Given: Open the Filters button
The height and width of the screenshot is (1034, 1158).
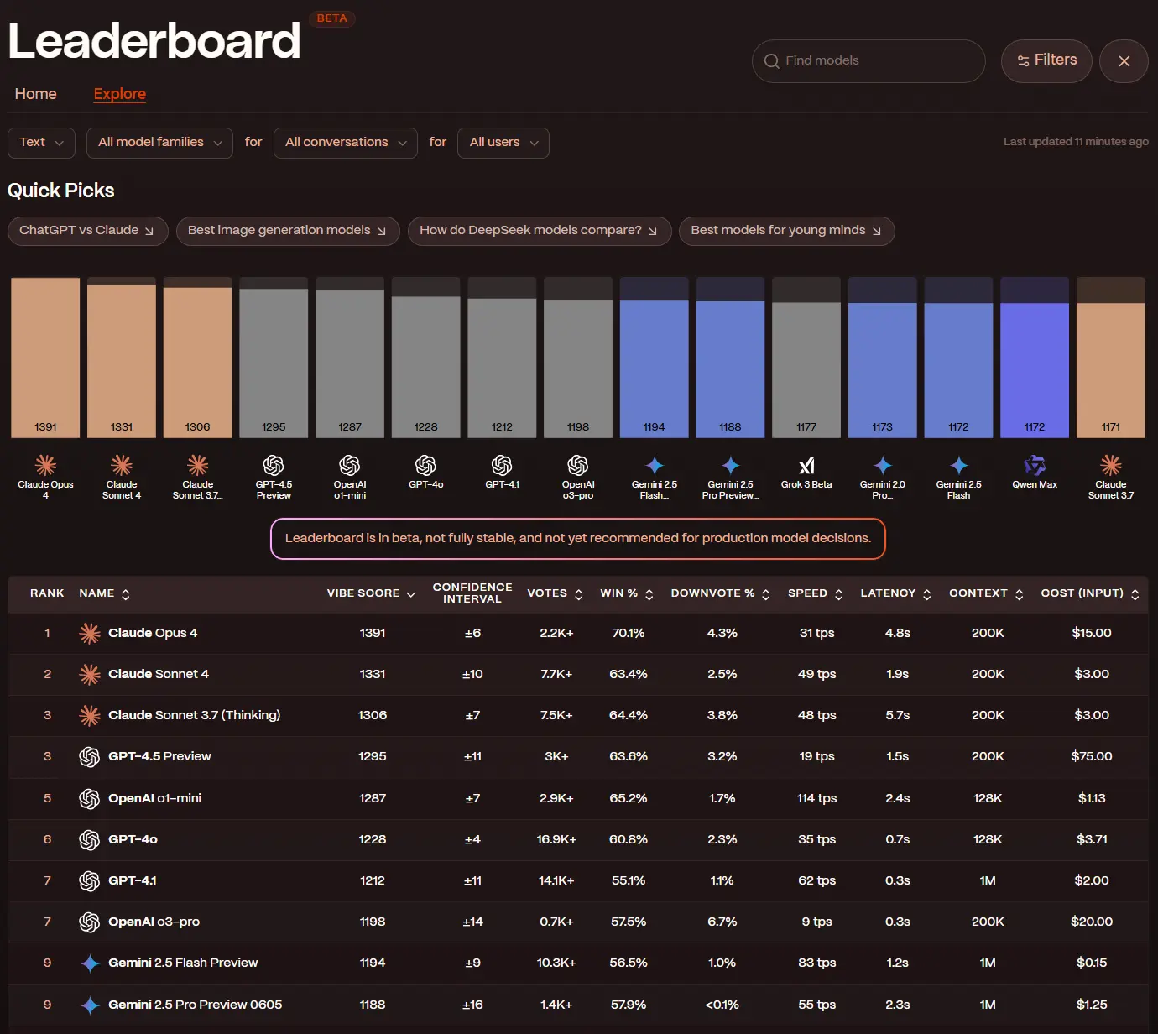Looking at the screenshot, I should 1046,60.
